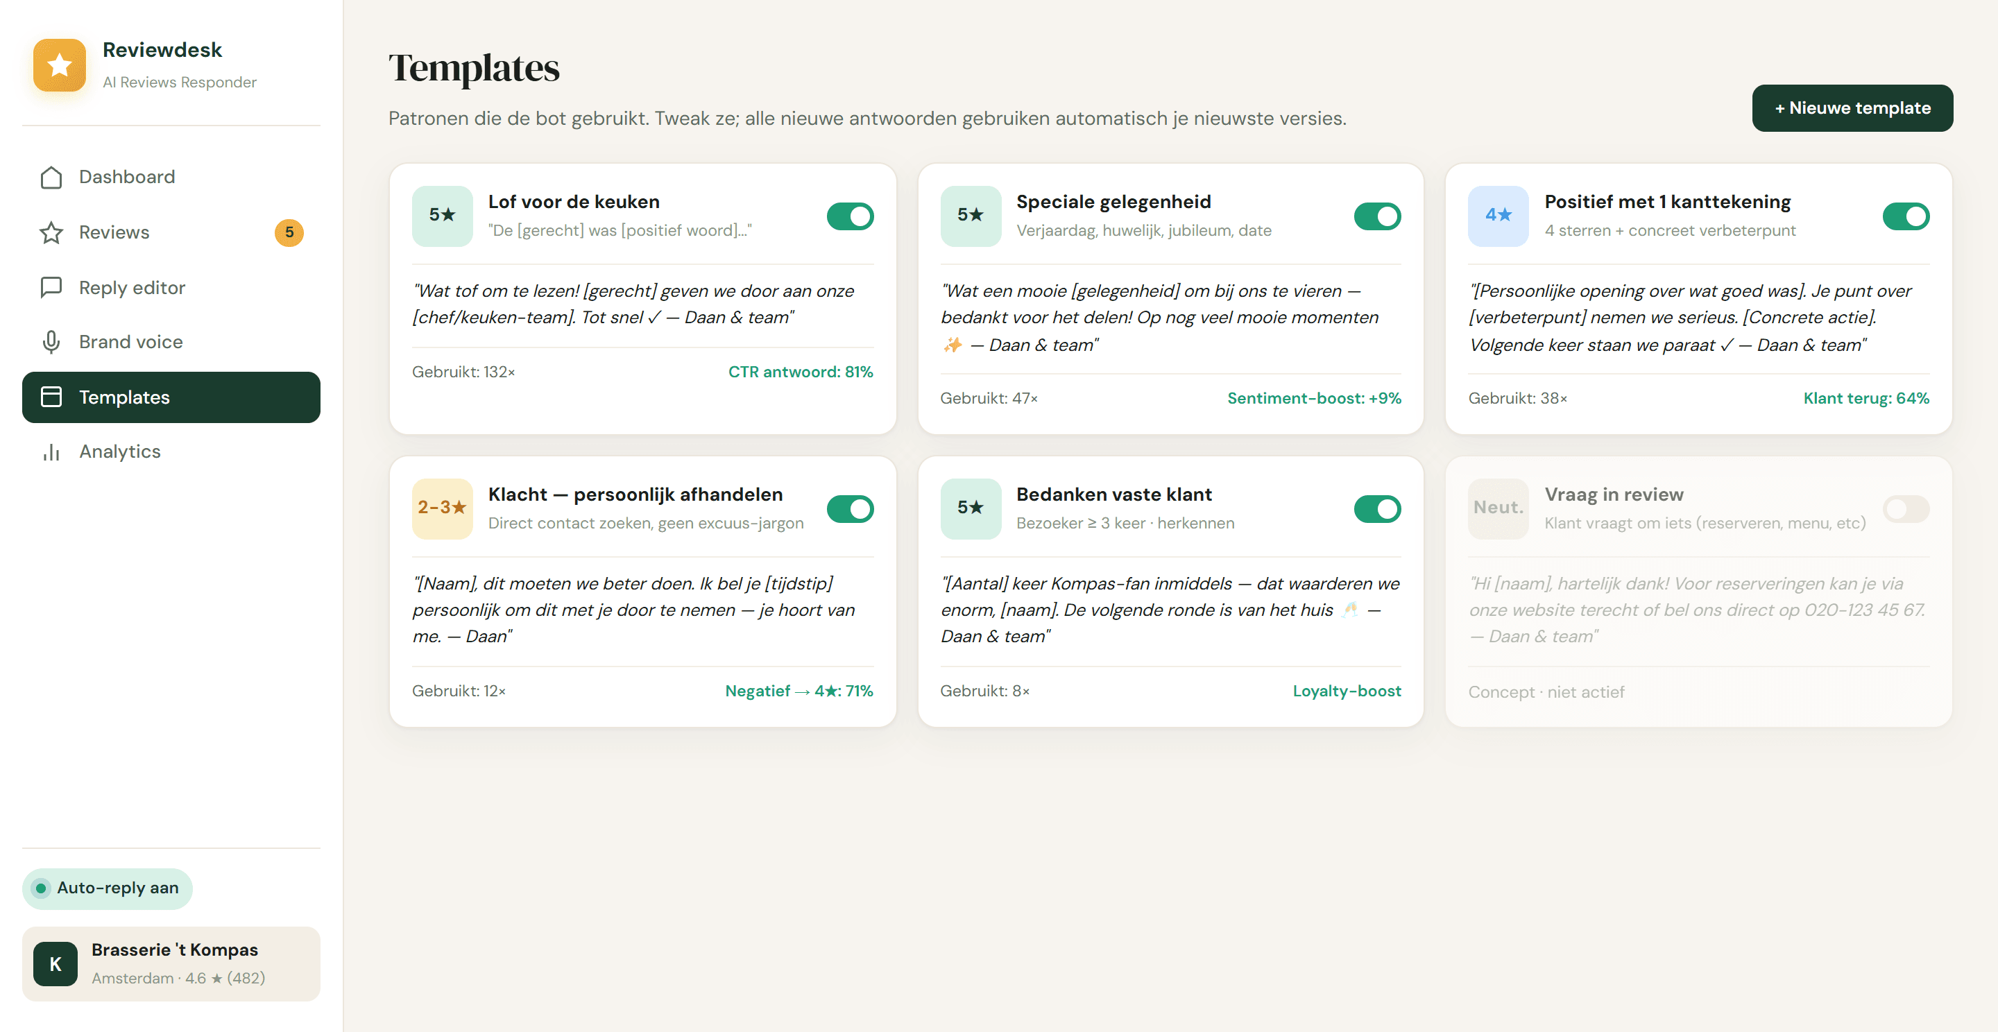Click the Reviews unread count badge 5
Viewport: 1998px width, 1032px height.
tap(289, 232)
